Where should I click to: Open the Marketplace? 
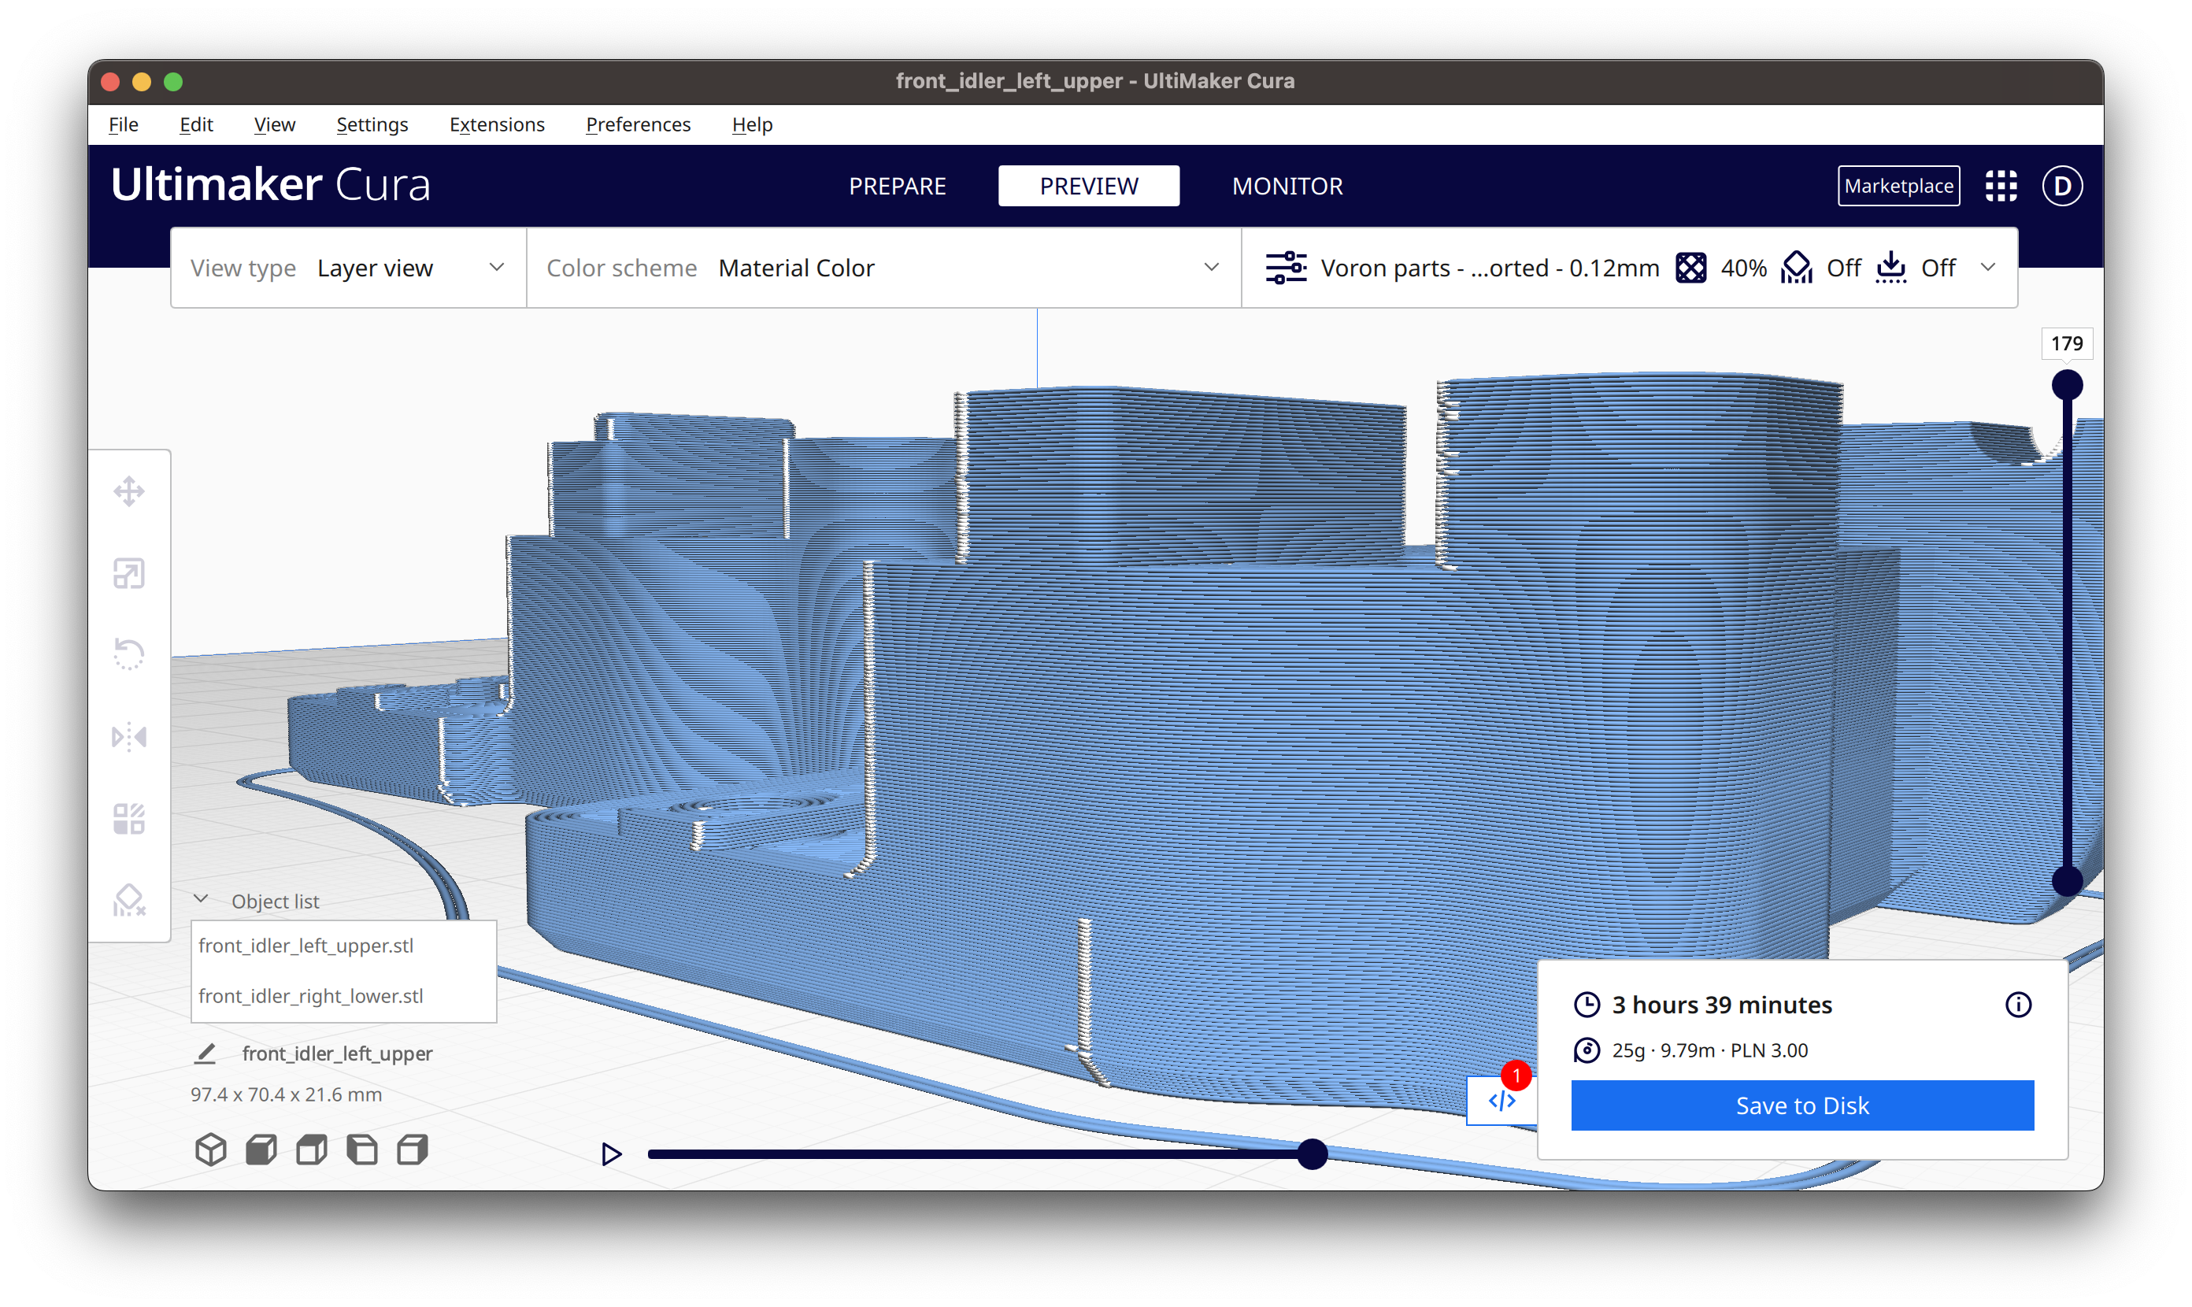[x=1898, y=185]
